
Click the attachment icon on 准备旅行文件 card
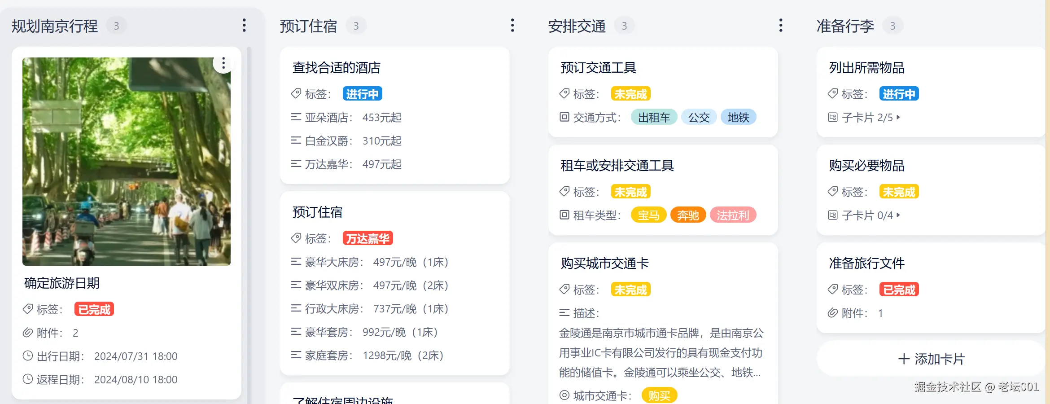[x=833, y=313]
